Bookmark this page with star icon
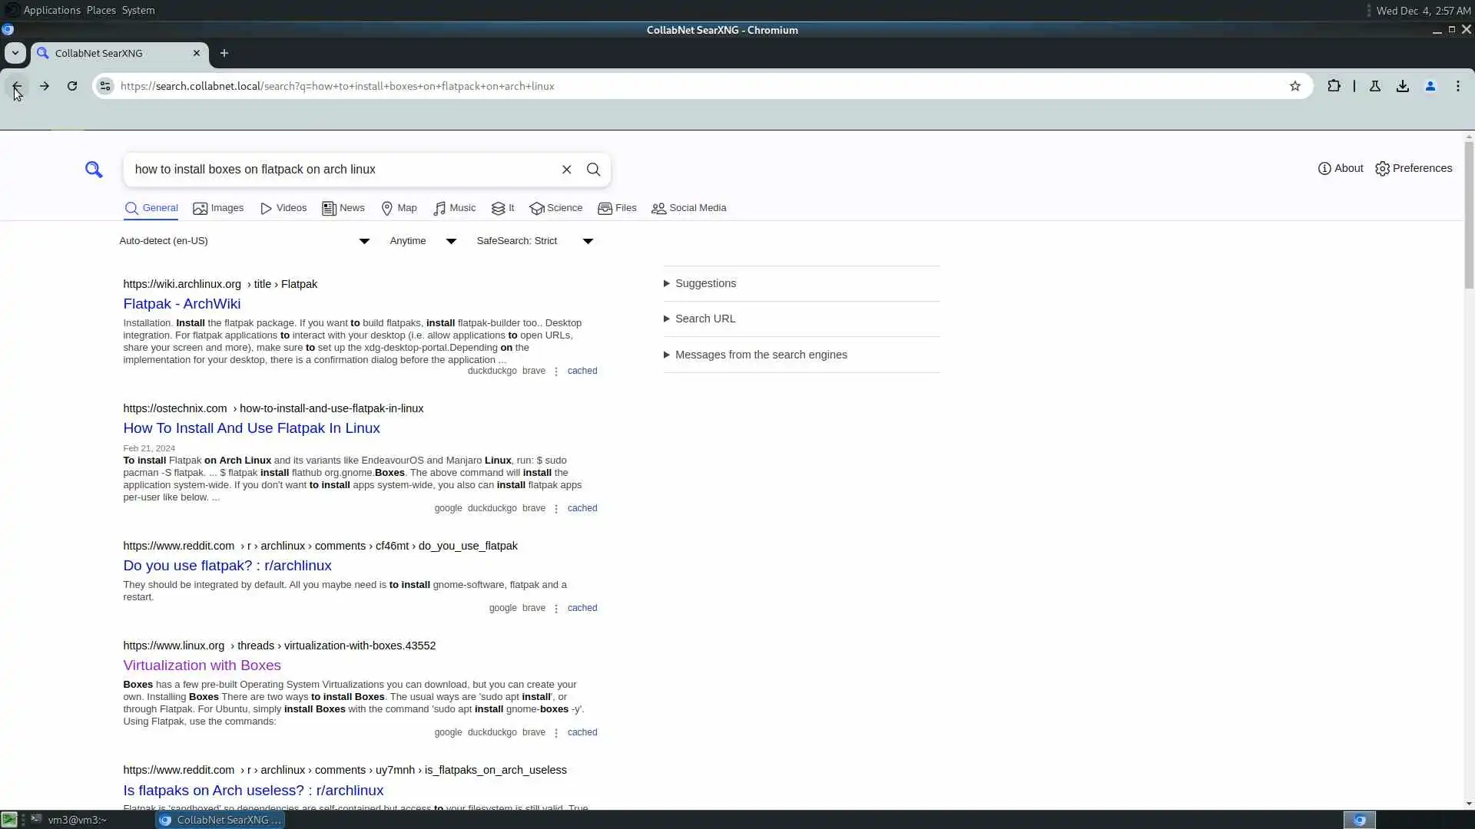The image size is (1475, 829). [1295, 86]
